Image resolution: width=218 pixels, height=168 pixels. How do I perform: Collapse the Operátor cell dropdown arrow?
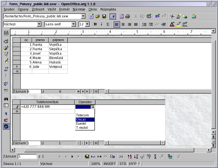[93, 107]
